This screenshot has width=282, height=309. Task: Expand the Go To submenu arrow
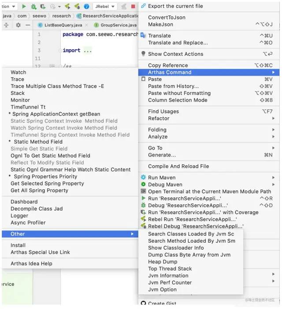pyautogui.click(x=273, y=148)
